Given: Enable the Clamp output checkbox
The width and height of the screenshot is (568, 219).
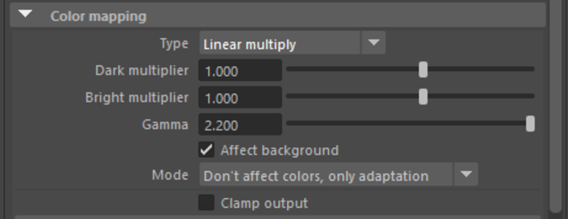Looking at the screenshot, I should click(x=206, y=202).
